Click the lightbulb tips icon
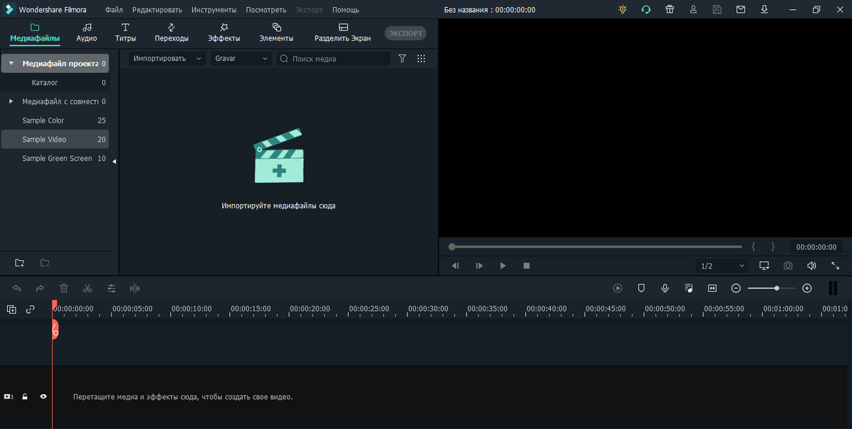 click(623, 10)
